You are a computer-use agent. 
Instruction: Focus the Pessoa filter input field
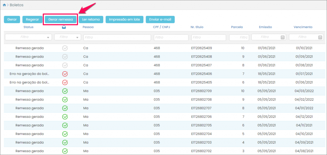(x=117, y=37)
